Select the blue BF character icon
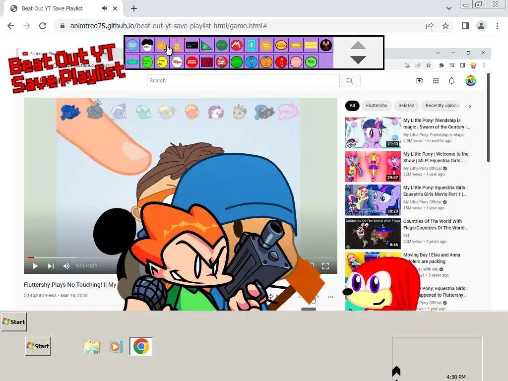 (132, 45)
